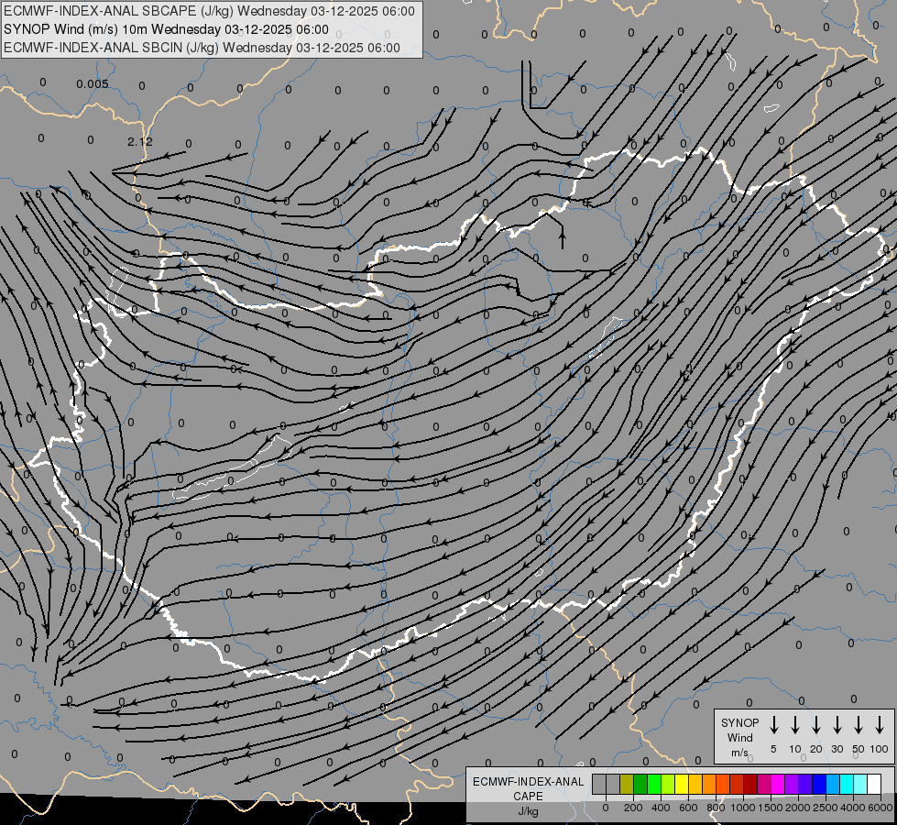Click the 50 m/s wind arrow in legend

click(x=859, y=725)
